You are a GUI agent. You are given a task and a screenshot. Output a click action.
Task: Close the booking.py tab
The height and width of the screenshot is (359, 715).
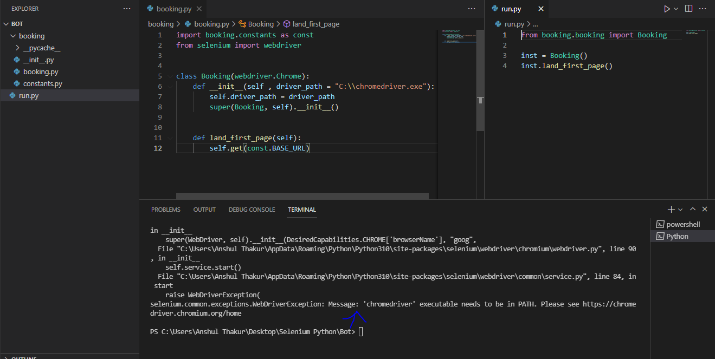198,9
